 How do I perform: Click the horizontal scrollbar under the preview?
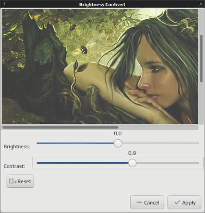tap(60, 127)
